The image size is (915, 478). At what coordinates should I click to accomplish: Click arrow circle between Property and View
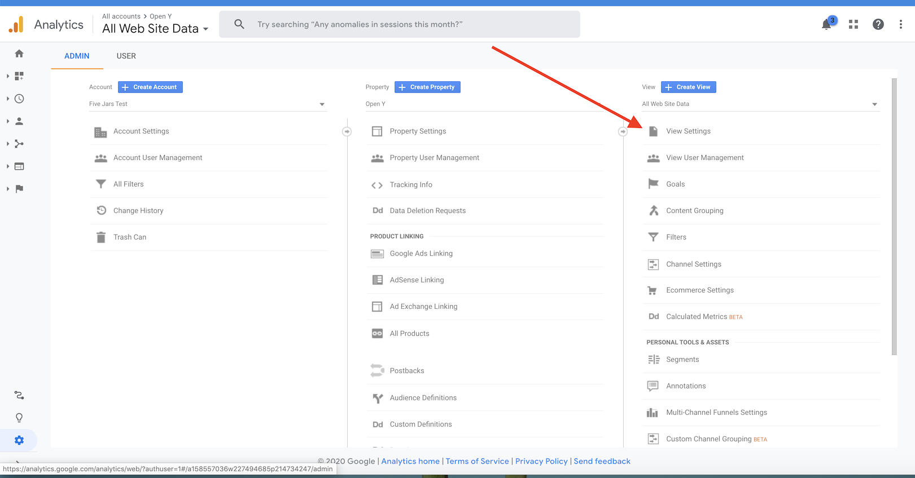tap(623, 131)
